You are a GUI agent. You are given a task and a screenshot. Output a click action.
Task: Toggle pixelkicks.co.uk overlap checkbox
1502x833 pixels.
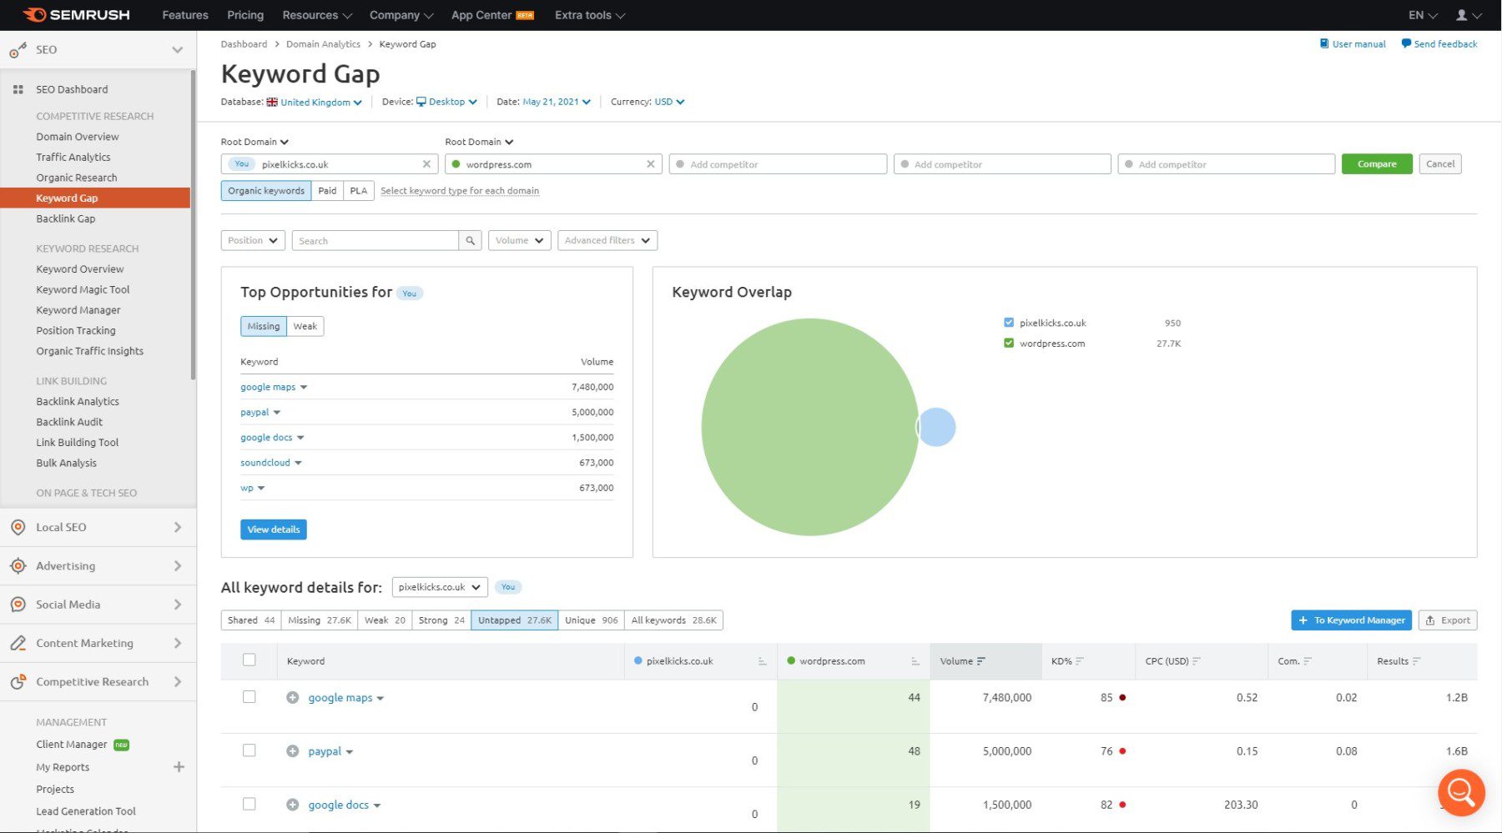[x=1009, y=323]
